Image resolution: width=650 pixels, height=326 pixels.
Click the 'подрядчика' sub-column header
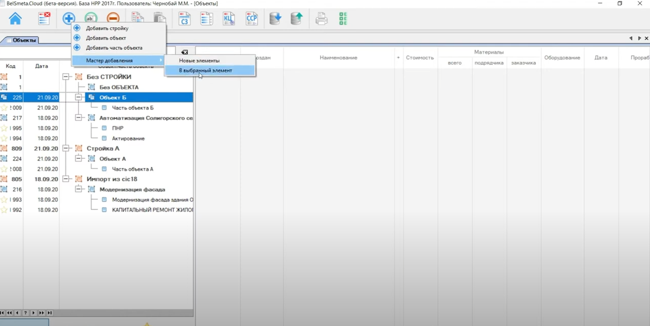(489, 63)
